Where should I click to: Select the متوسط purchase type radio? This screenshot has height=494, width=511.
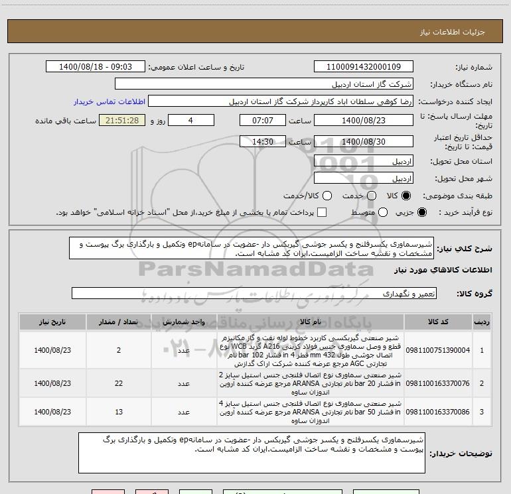[x=383, y=212]
